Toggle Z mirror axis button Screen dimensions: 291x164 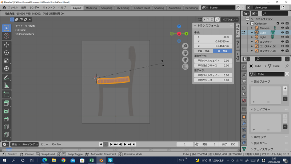tap(212, 20)
